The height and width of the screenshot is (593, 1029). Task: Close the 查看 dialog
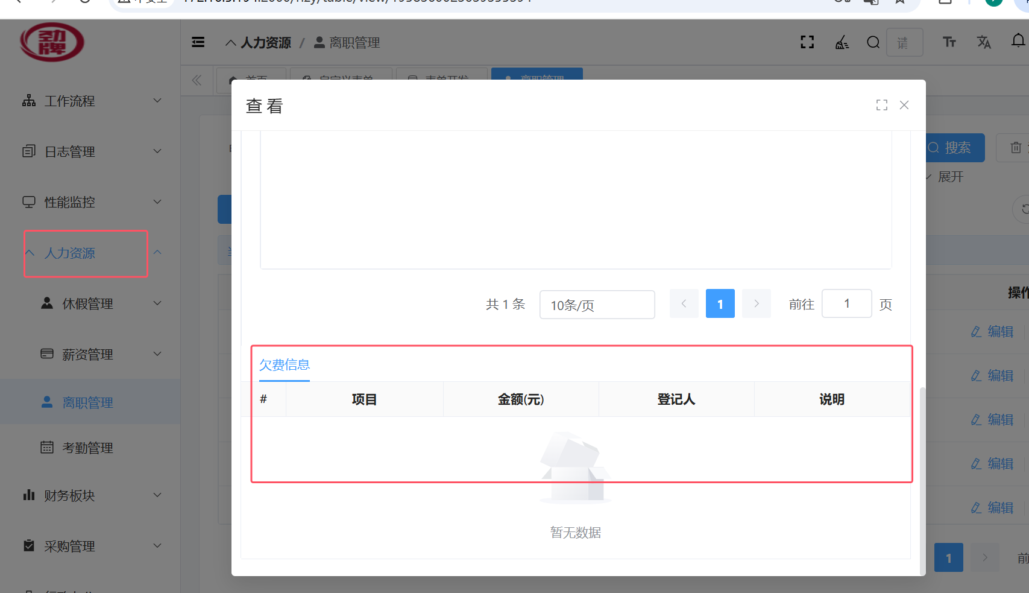coord(904,105)
